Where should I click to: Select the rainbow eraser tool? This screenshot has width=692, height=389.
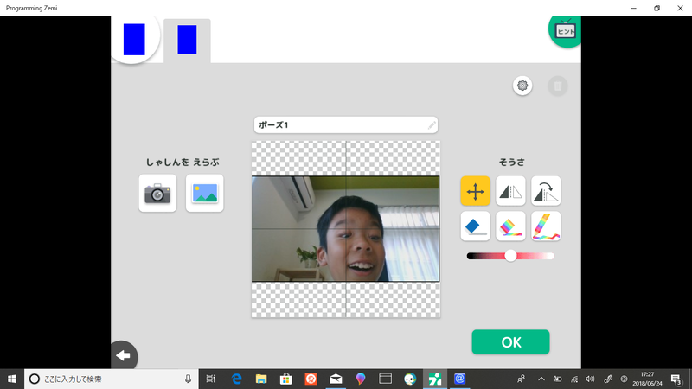pyautogui.click(x=510, y=226)
